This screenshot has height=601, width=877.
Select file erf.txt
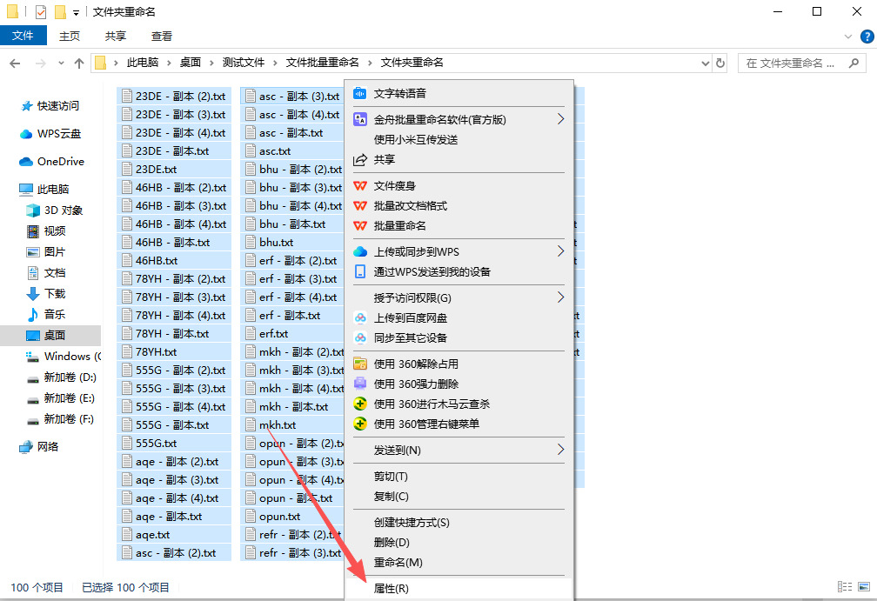tap(294, 334)
